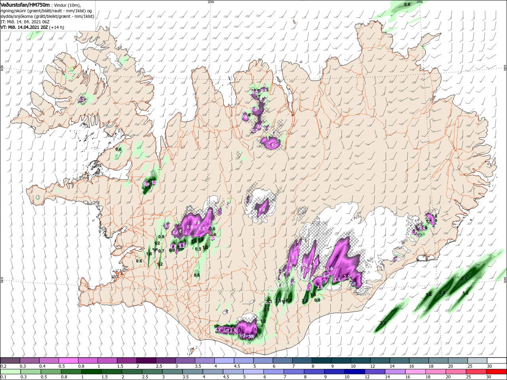Click the '20W' longitude label

(x=211, y=2)
